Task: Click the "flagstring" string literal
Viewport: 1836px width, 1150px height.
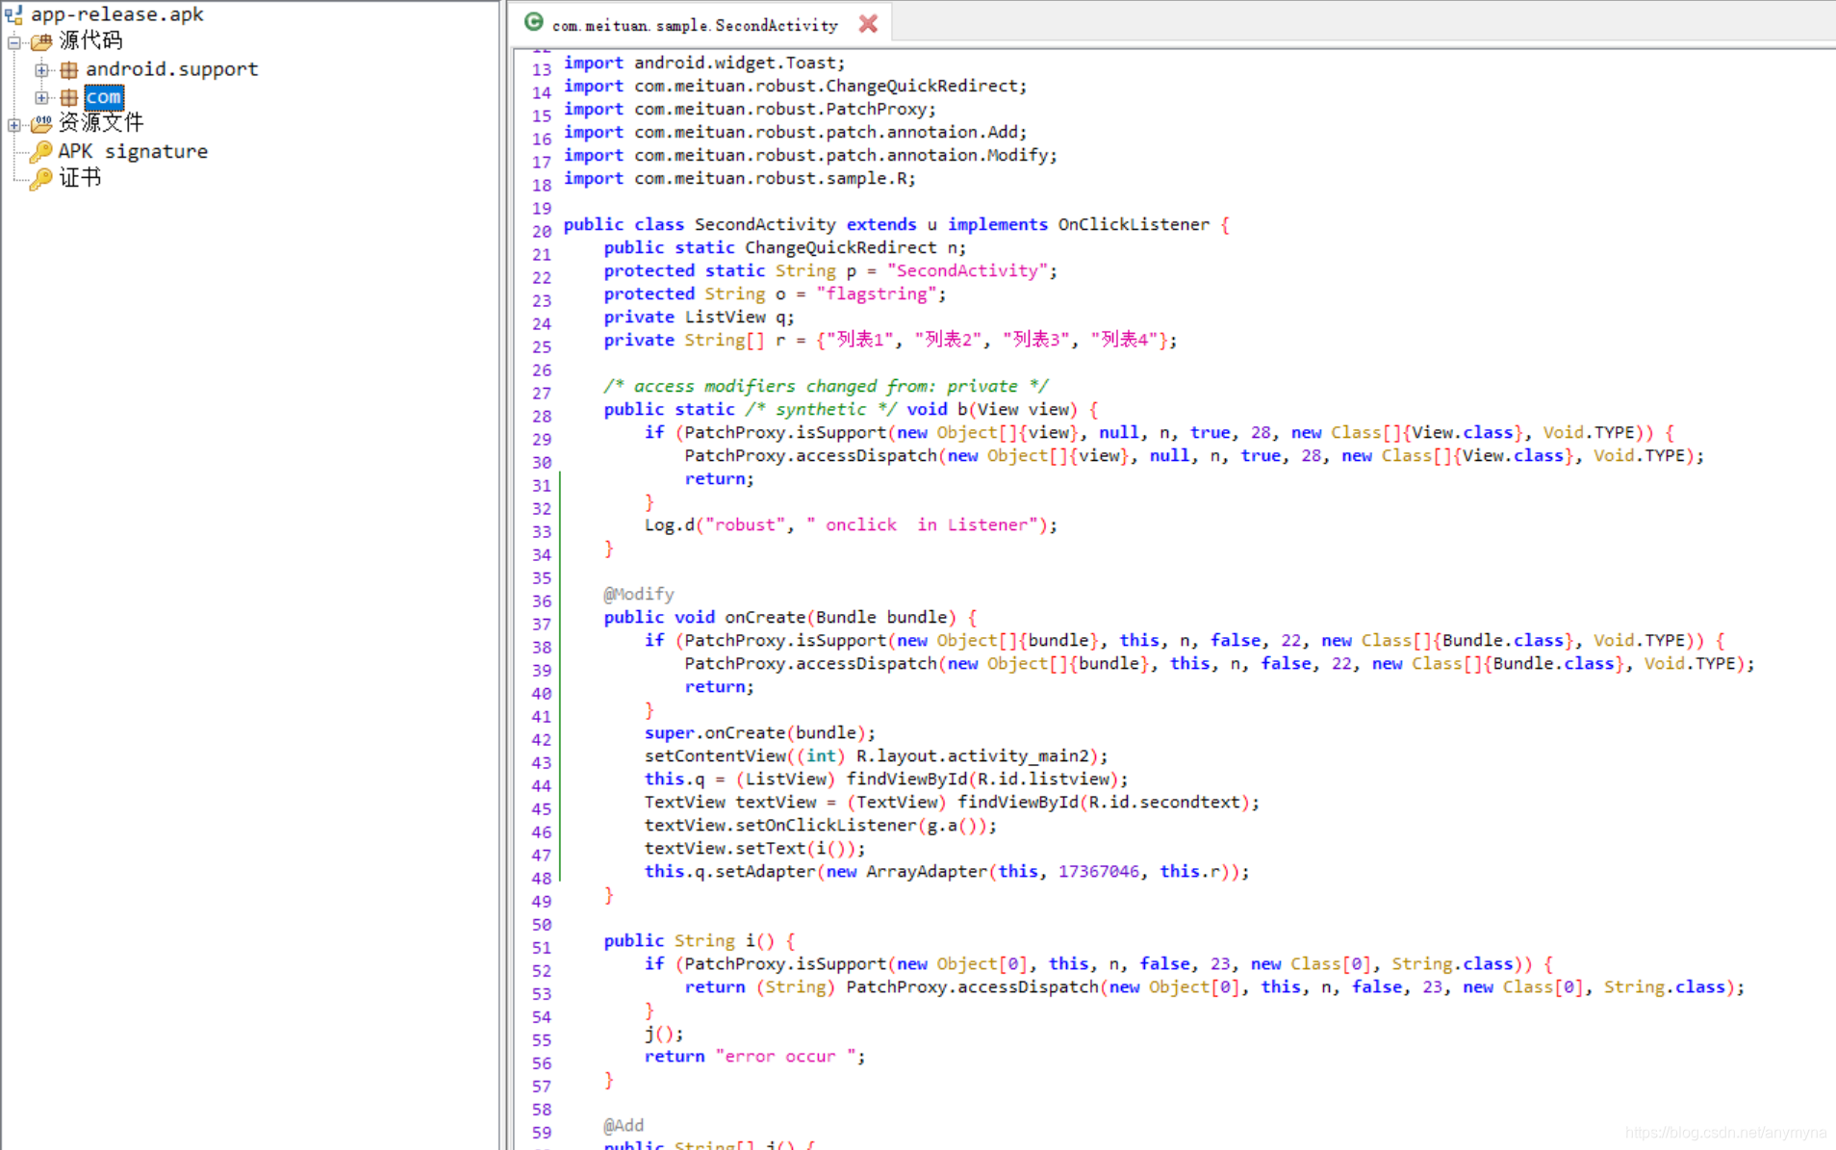Action: pos(877,294)
